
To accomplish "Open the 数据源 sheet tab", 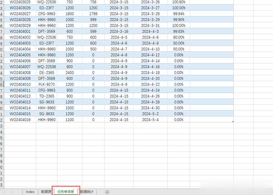I will coord(46,192).
